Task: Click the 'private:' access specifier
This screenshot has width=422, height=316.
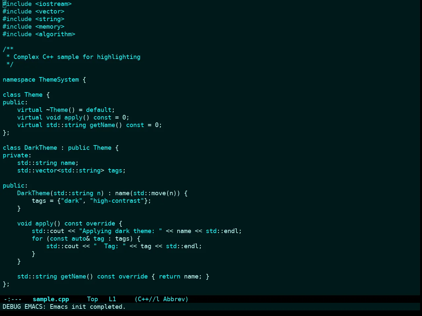Action: point(17,155)
